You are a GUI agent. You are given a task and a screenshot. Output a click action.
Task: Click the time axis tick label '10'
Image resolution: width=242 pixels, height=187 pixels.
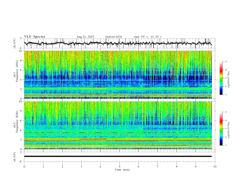coord(215,167)
